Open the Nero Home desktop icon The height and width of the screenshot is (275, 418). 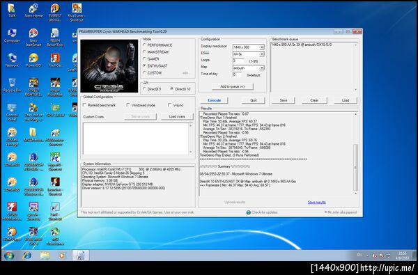tap(33, 10)
